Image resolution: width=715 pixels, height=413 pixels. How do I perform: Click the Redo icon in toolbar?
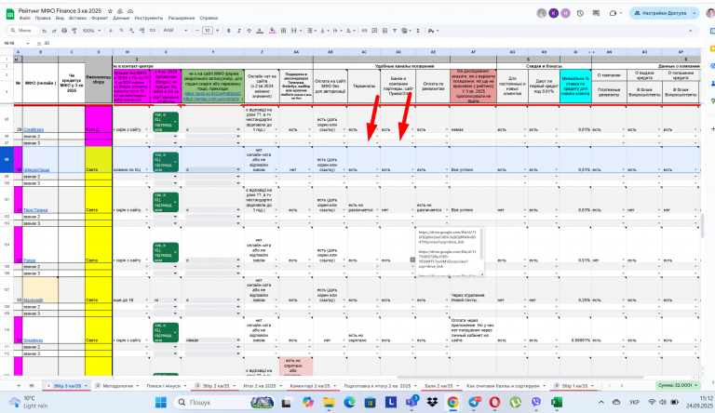tap(54, 31)
